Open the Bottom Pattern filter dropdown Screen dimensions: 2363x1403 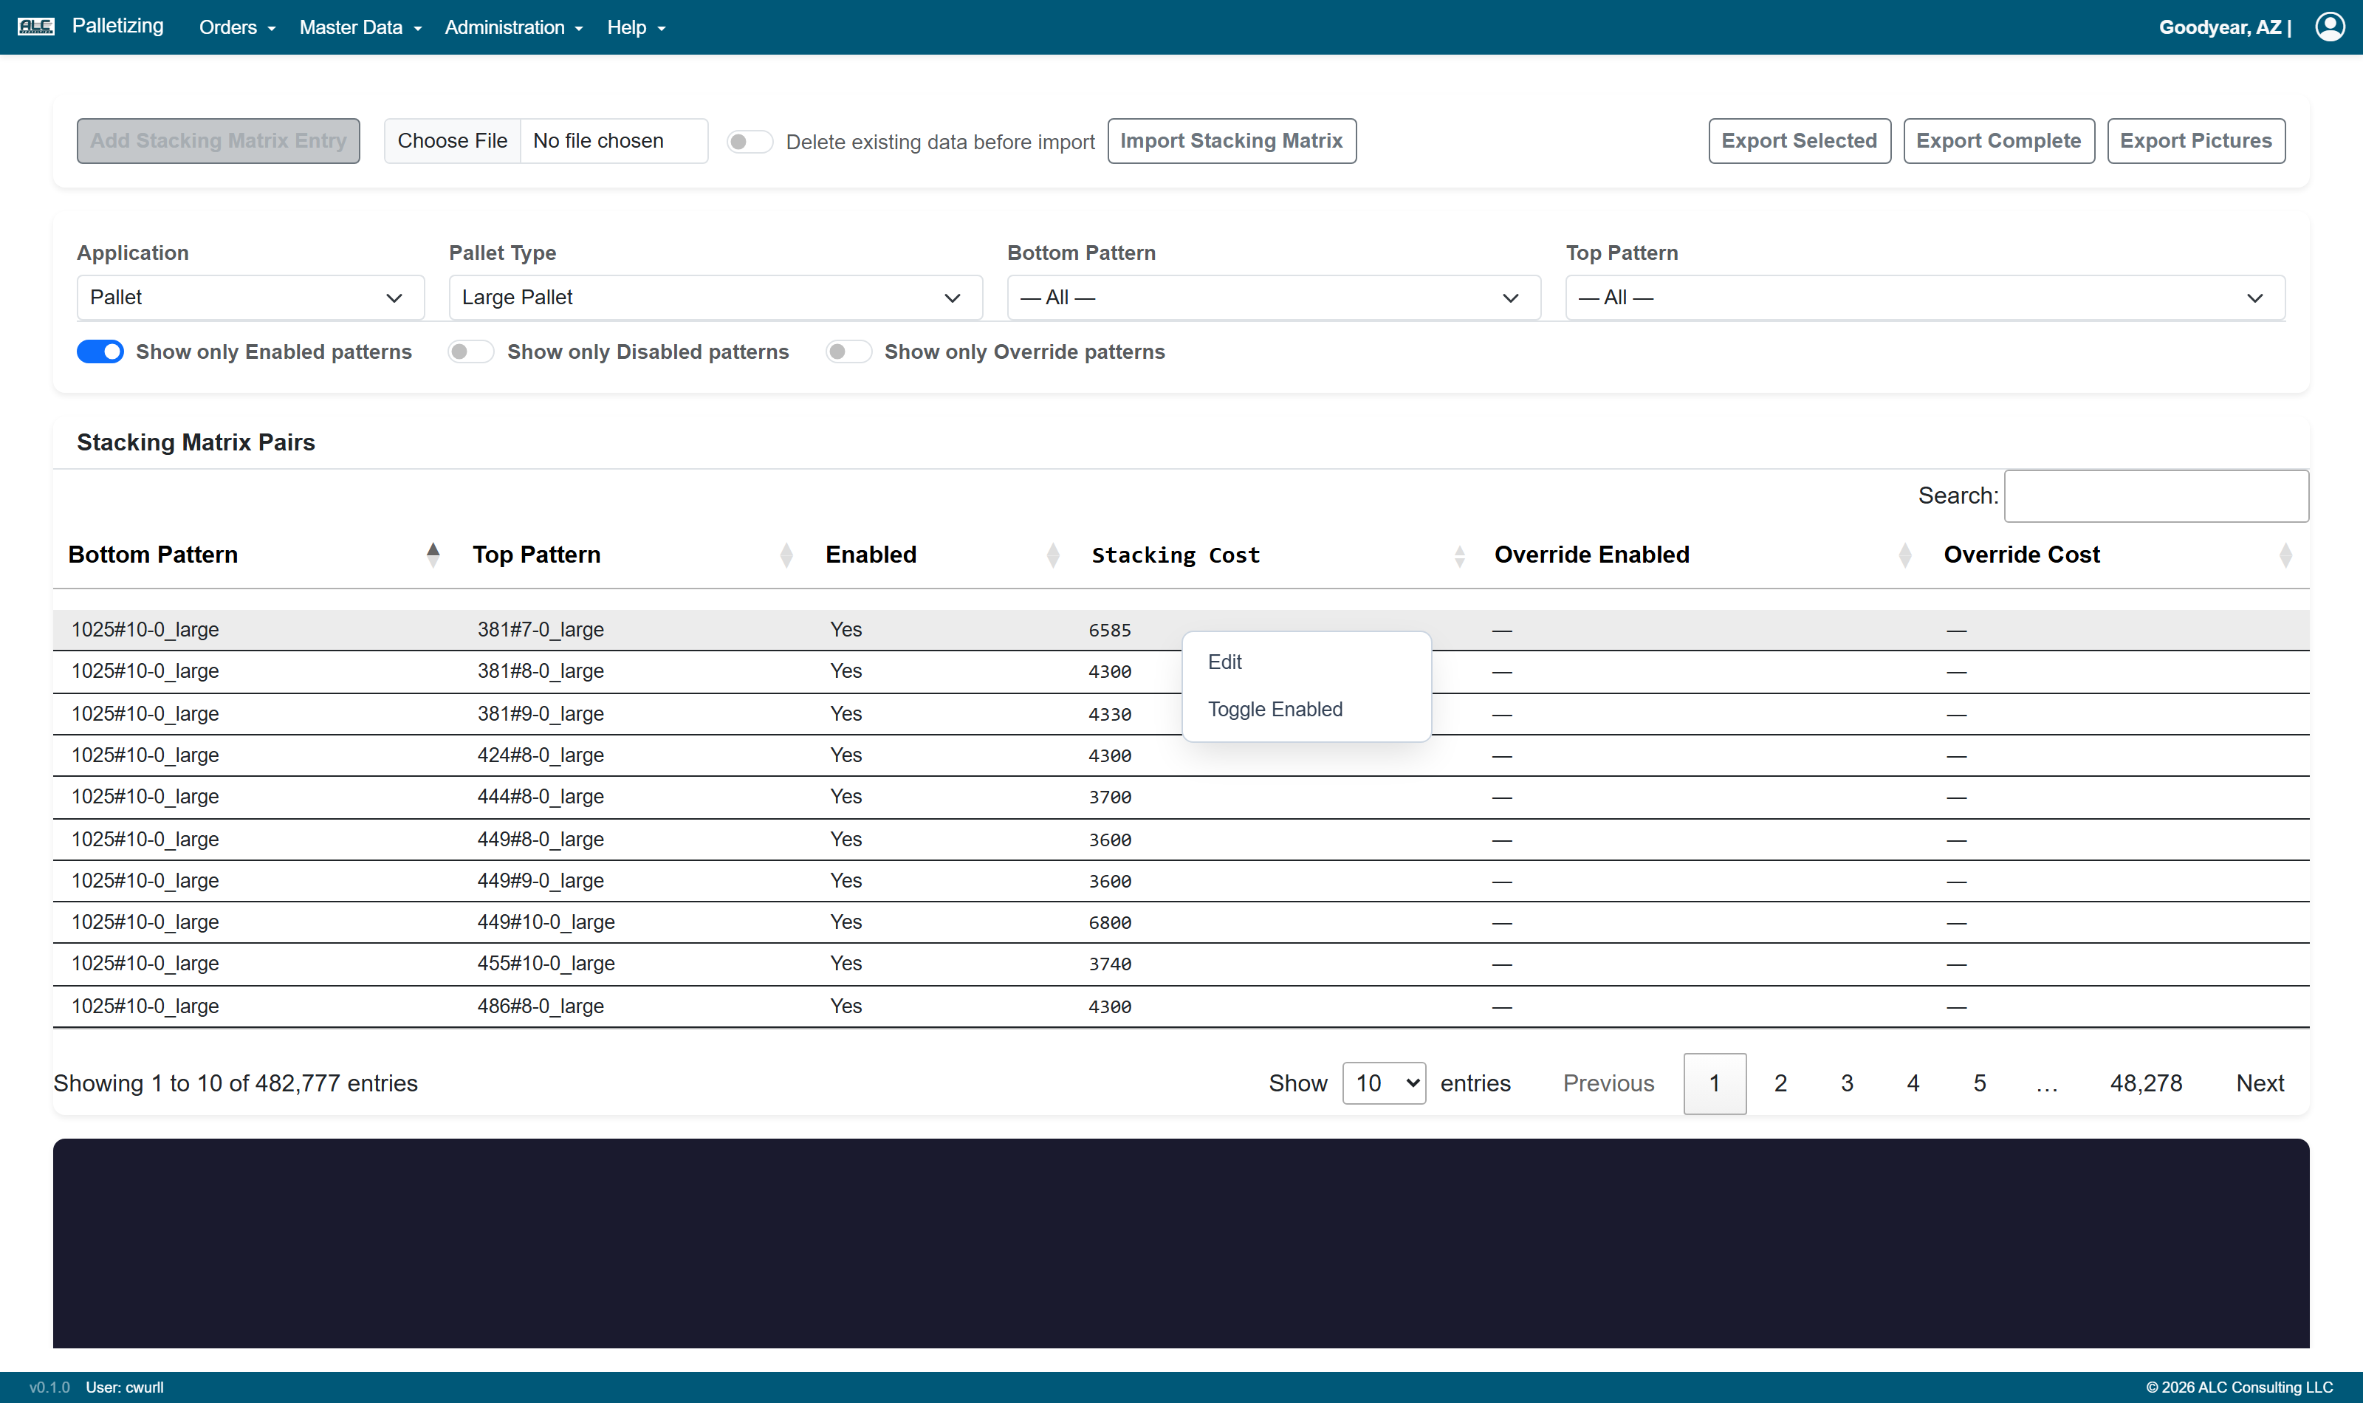pos(1273,298)
